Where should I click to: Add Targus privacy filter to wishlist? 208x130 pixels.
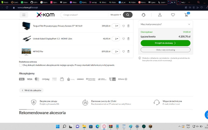124,26
